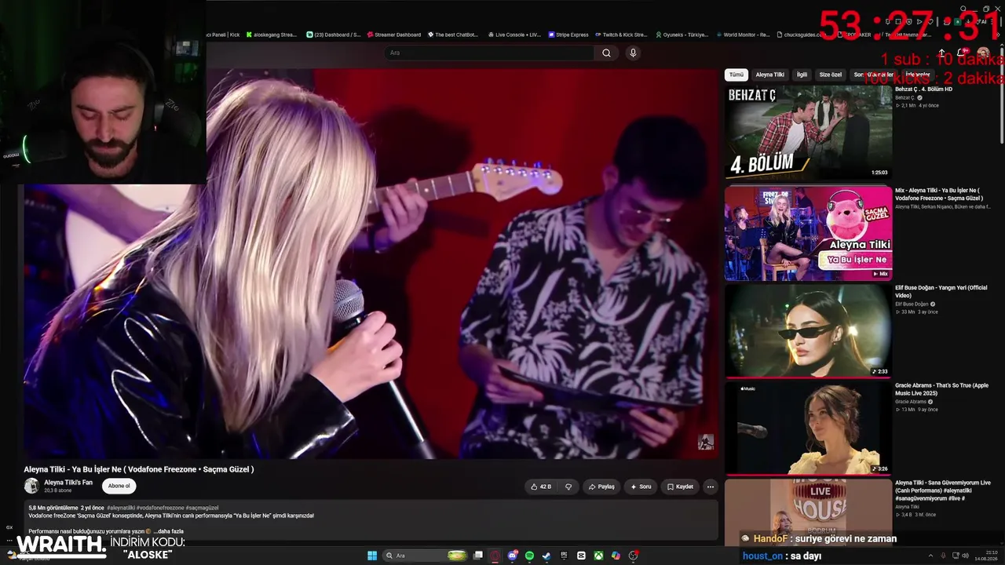Like the video with the thumbs-up button
The width and height of the screenshot is (1005, 565).
pyautogui.click(x=541, y=487)
